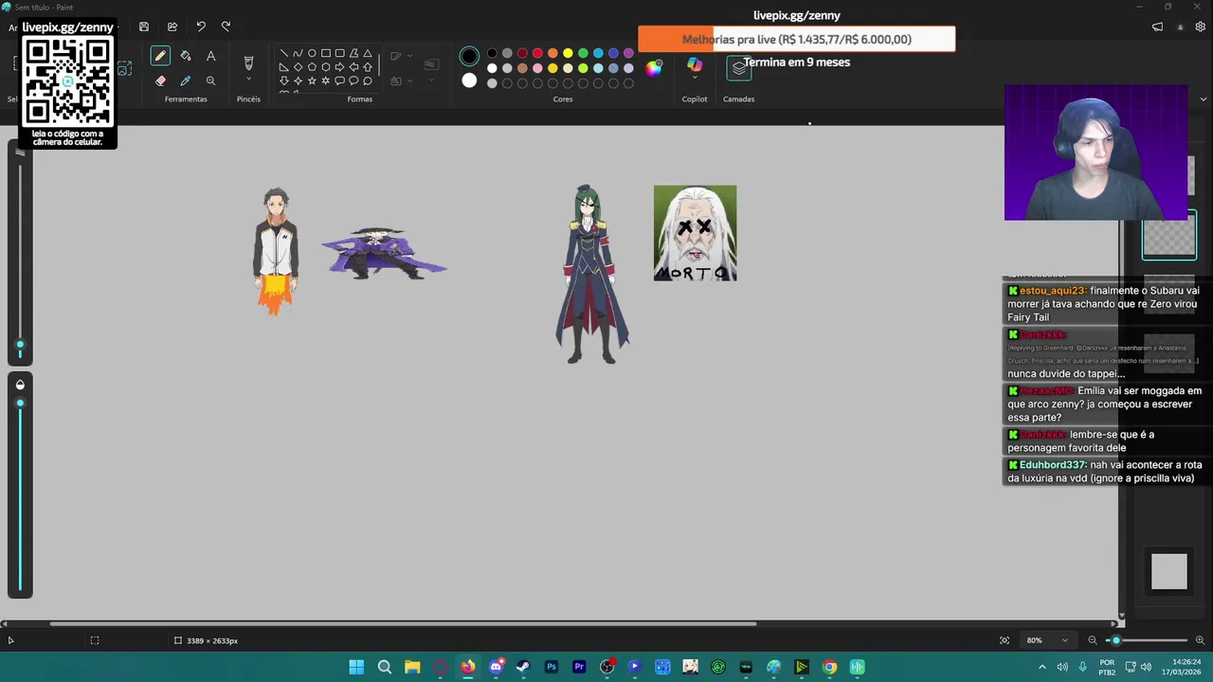The height and width of the screenshot is (682, 1213).
Task: Choose the rectangle shape
Action: 326,53
